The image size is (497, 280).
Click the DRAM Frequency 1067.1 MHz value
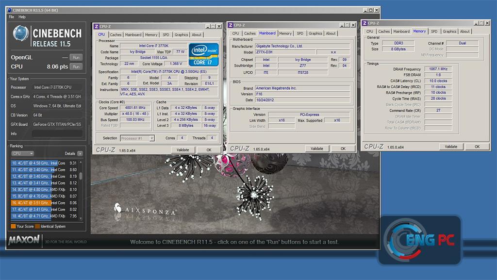coord(438,69)
